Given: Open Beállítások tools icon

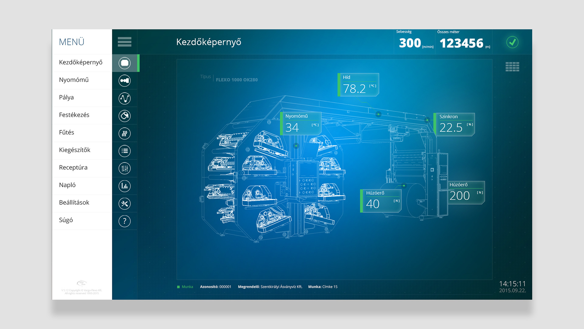Looking at the screenshot, I should point(124,204).
